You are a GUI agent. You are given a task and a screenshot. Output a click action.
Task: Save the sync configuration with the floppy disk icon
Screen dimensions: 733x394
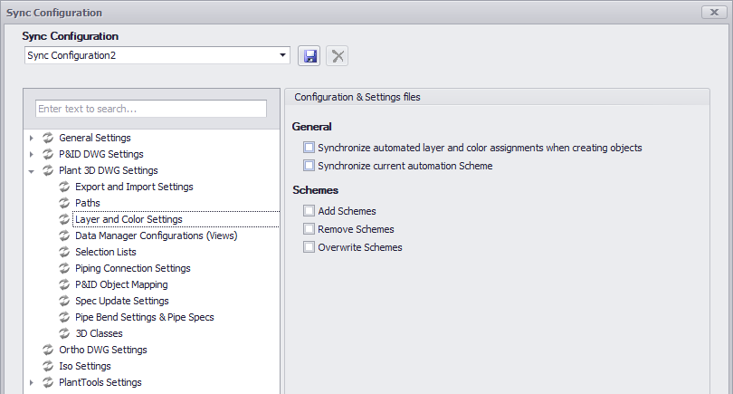[309, 56]
